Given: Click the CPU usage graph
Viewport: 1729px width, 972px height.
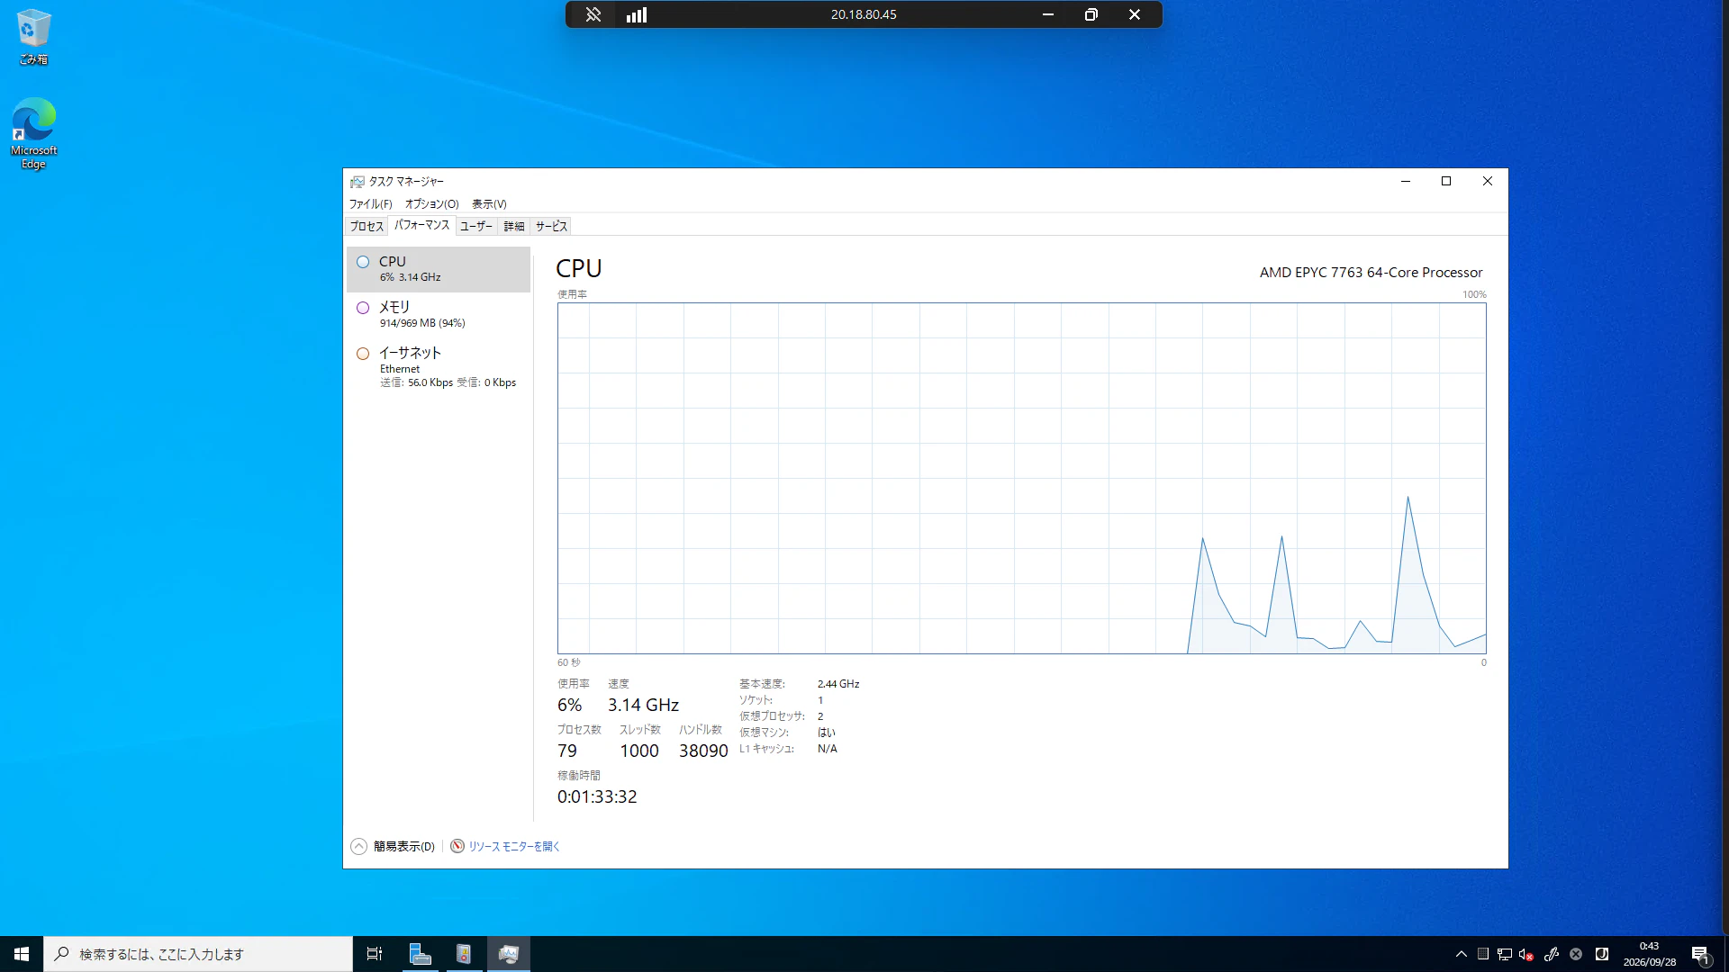Looking at the screenshot, I should pos(1021,478).
